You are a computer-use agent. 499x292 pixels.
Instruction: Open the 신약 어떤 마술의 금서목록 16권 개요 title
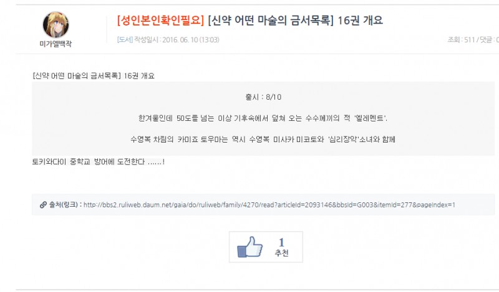click(x=295, y=20)
